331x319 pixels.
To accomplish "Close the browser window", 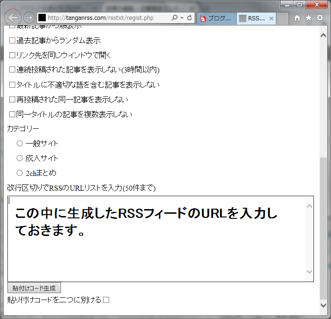I will pyautogui.click(x=317, y=5).
